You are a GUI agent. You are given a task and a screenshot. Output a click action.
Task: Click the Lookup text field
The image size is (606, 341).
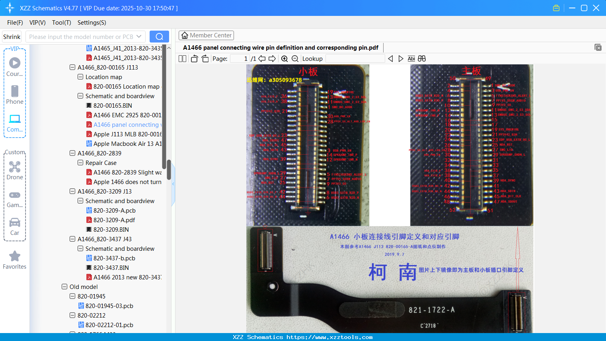coord(355,59)
